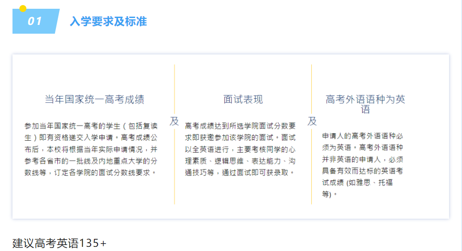Click the text line beginning 通技巧等，通过面试
Viewport: 462px width, 251px height.
pyautogui.click(x=240, y=173)
